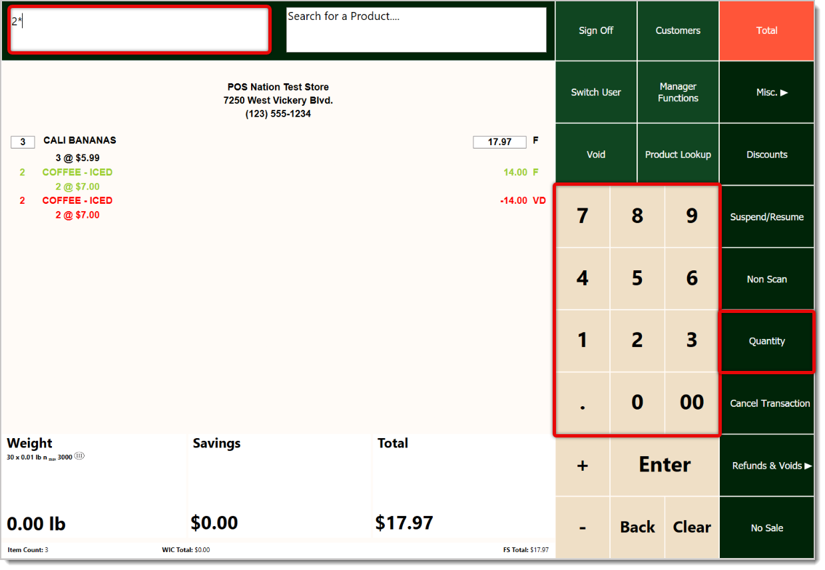Select the red voided COFFEE - ICED line

click(77, 200)
